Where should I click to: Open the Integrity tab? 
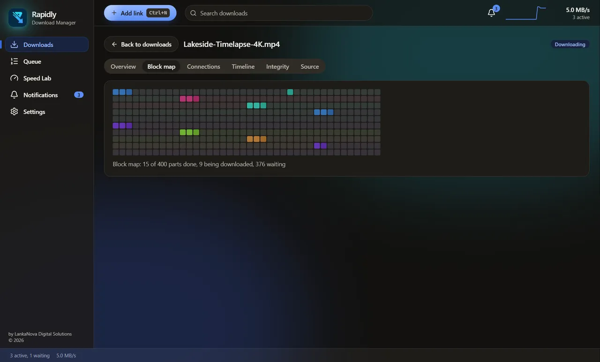click(x=277, y=66)
